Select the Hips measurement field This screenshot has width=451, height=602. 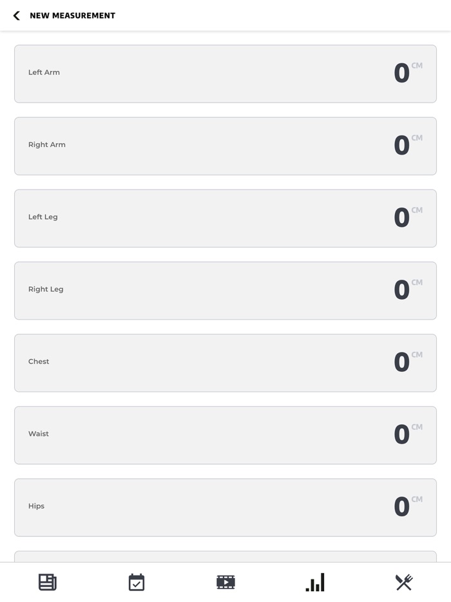[225, 507]
